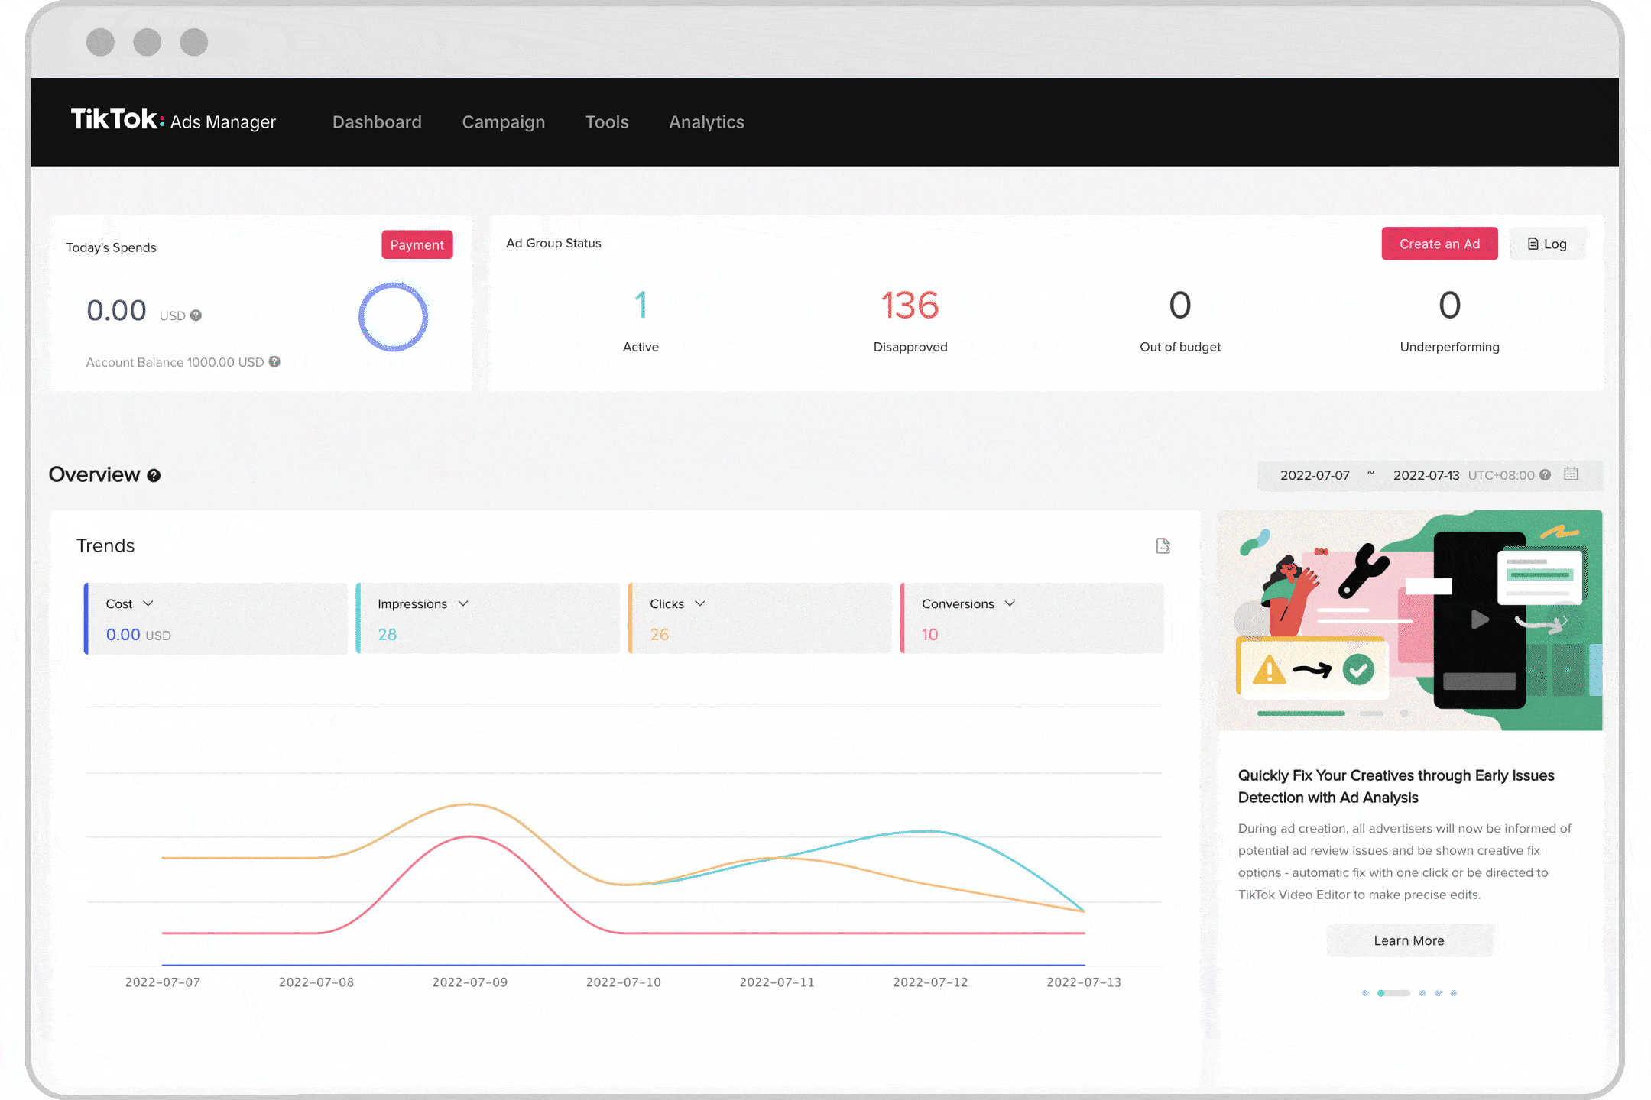The image size is (1651, 1100).
Task: Select the Out of budget count
Action: pyautogui.click(x=1180, y=305)
